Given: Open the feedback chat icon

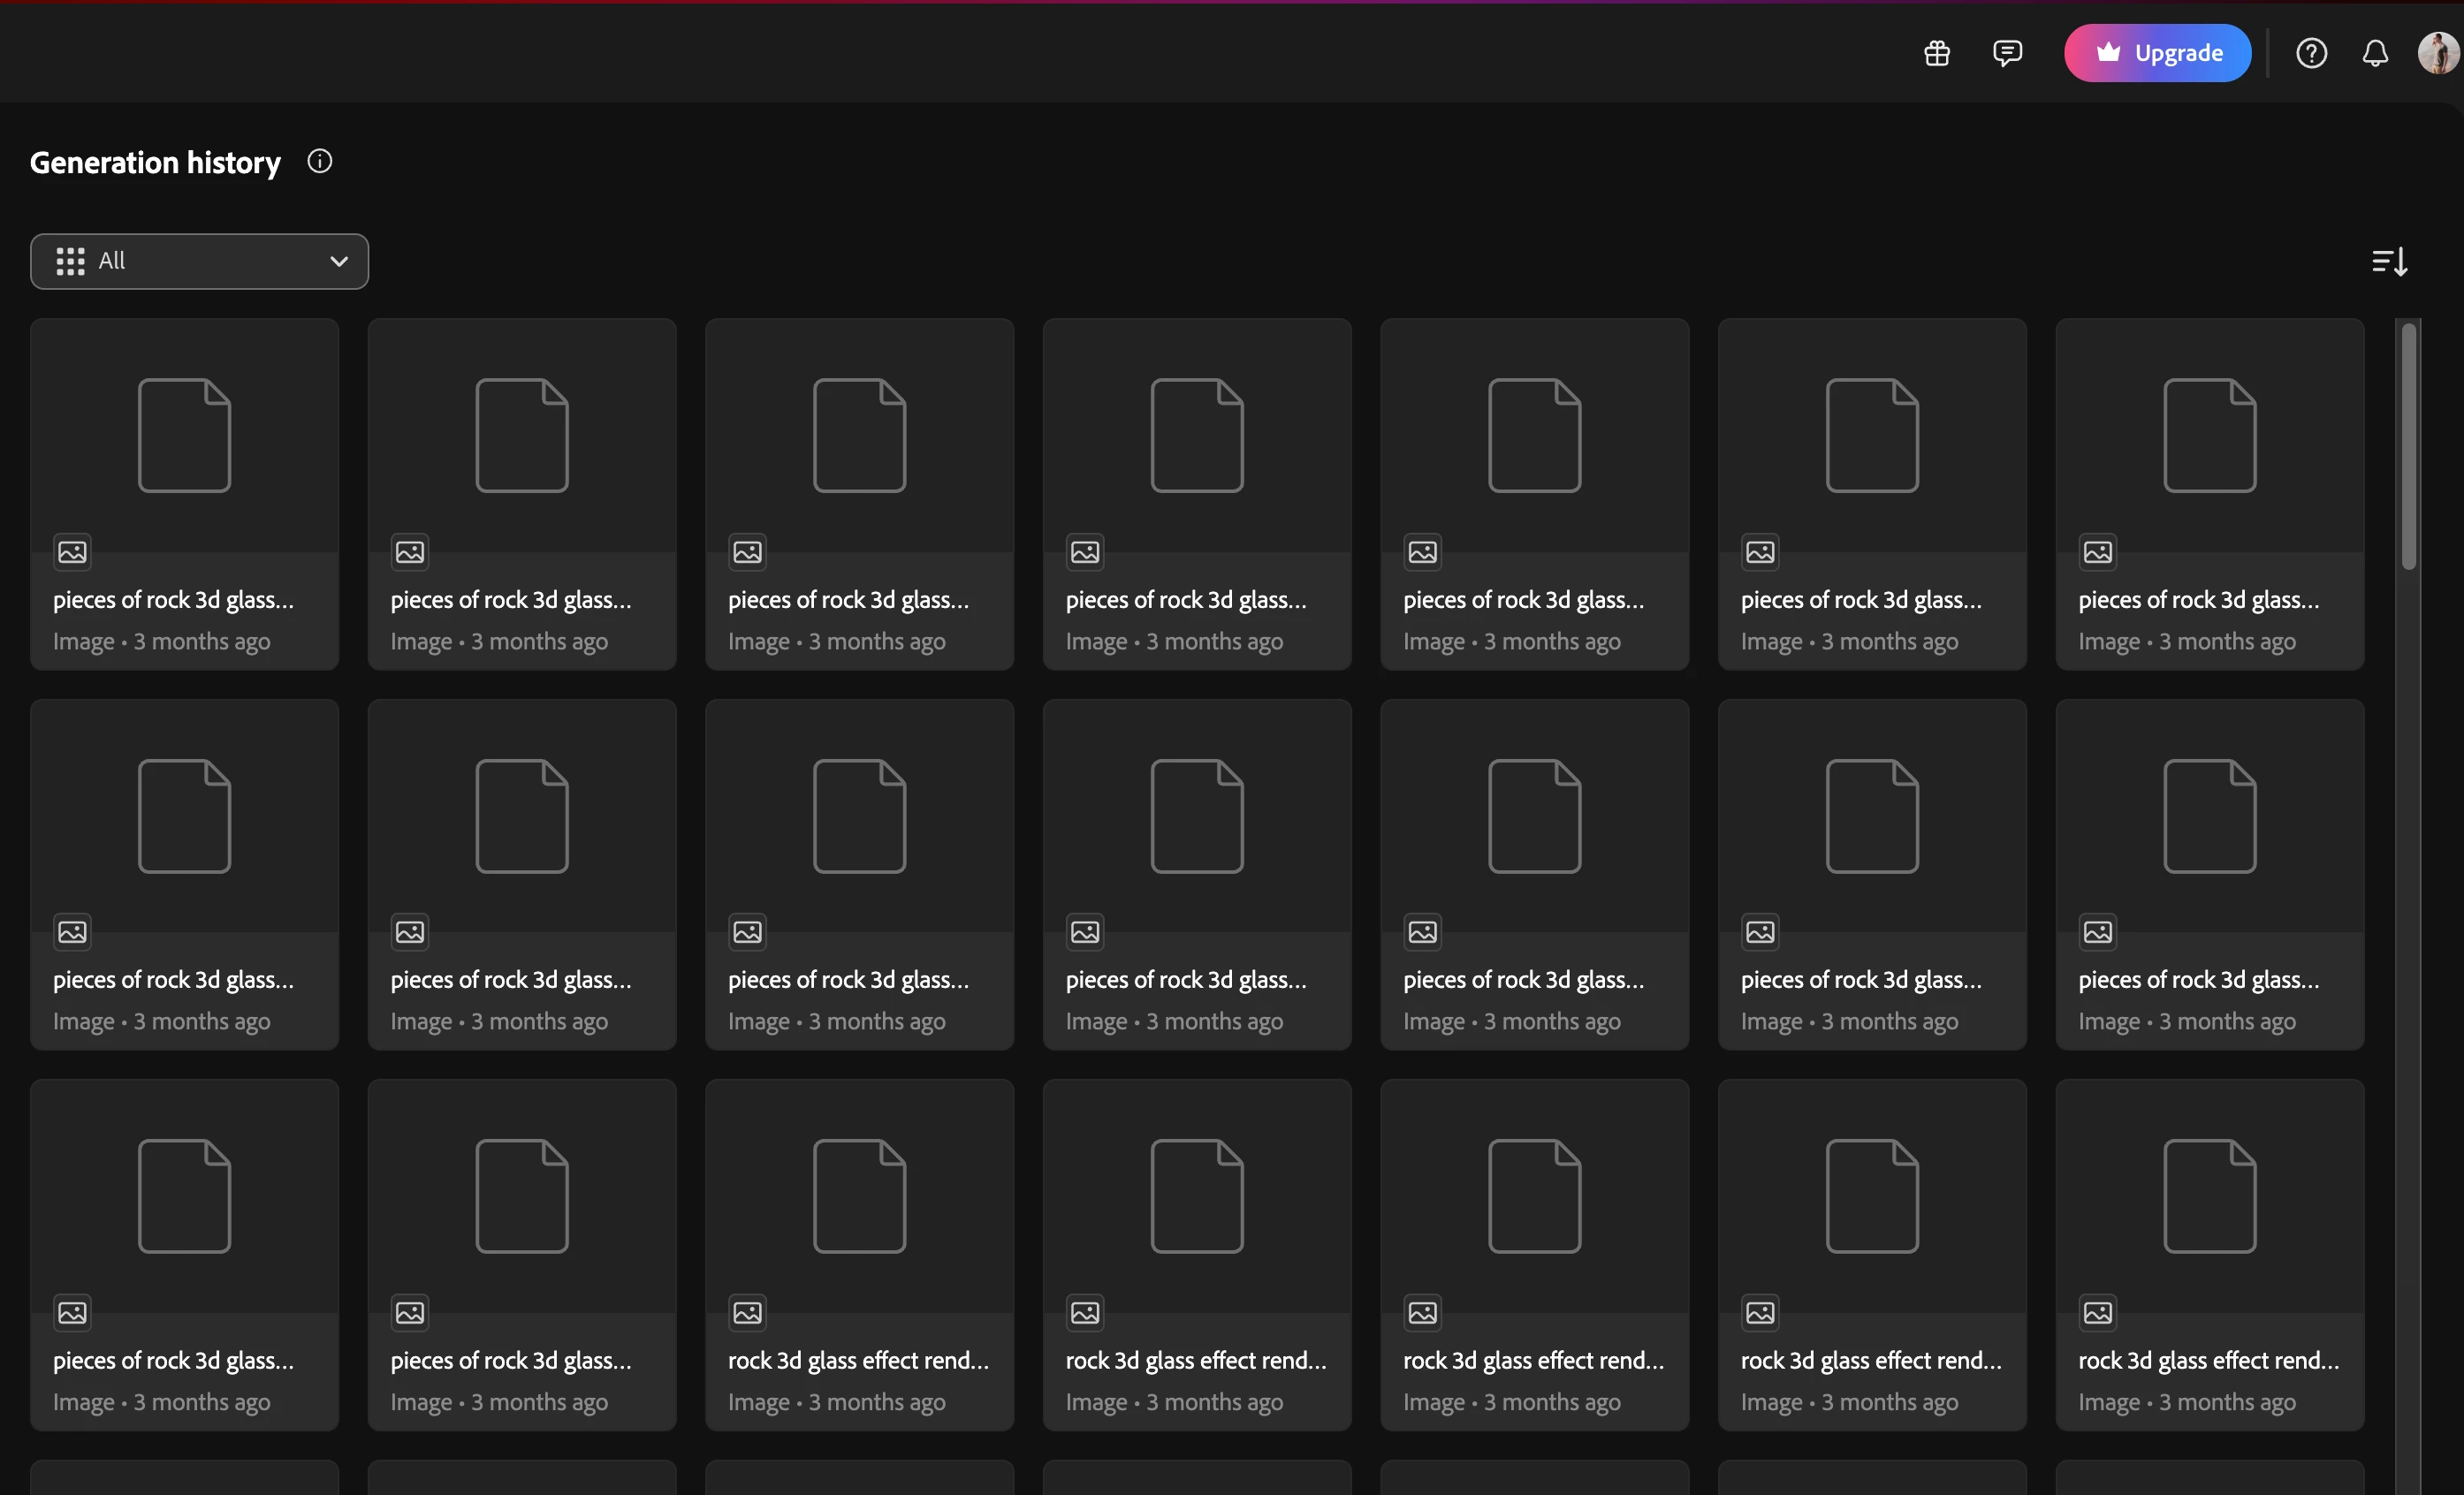Looking at the screenshot, I should click(x=2007, y=53).
